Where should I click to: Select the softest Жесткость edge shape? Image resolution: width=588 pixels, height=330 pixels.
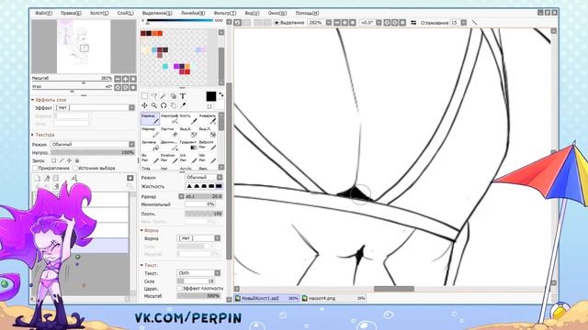tap(189, 186)
